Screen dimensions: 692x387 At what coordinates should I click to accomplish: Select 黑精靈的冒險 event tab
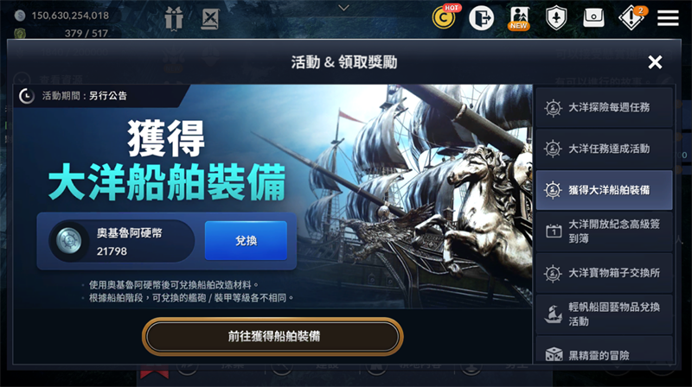604,351
